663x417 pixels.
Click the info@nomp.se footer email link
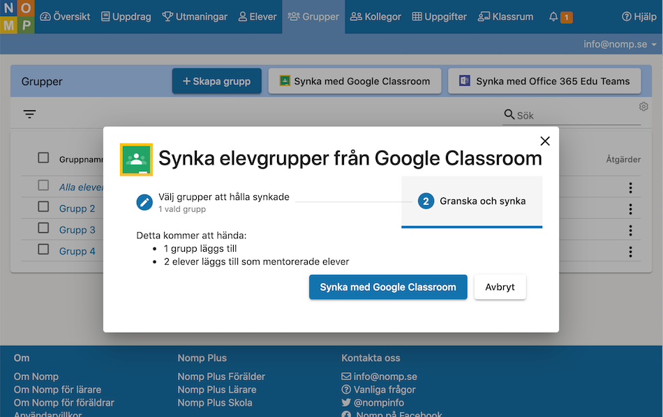click(385, 377)
